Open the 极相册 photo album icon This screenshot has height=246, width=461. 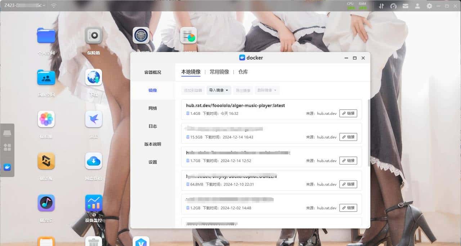(x=46, y=119)
